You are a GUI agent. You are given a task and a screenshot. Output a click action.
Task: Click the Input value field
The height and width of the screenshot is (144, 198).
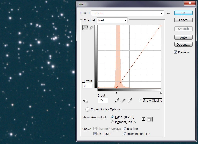pos(103,100)
